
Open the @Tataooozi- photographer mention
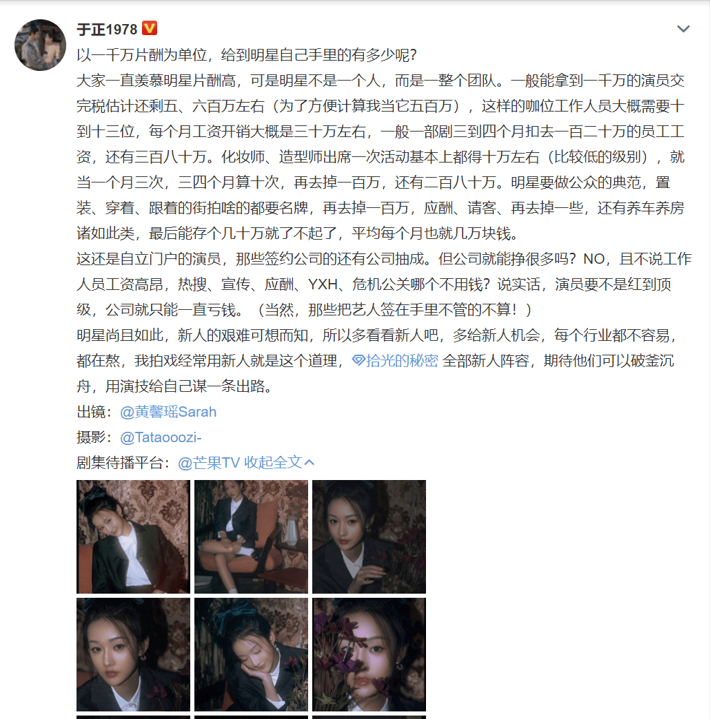(161, 437)
